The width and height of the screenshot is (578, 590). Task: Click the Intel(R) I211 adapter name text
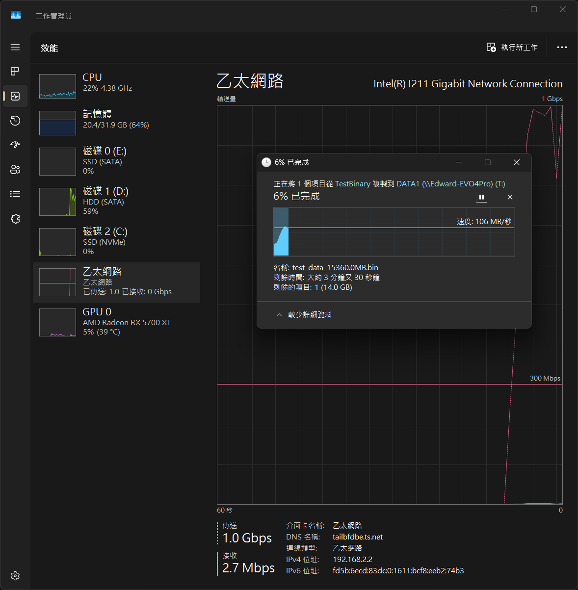468,84
